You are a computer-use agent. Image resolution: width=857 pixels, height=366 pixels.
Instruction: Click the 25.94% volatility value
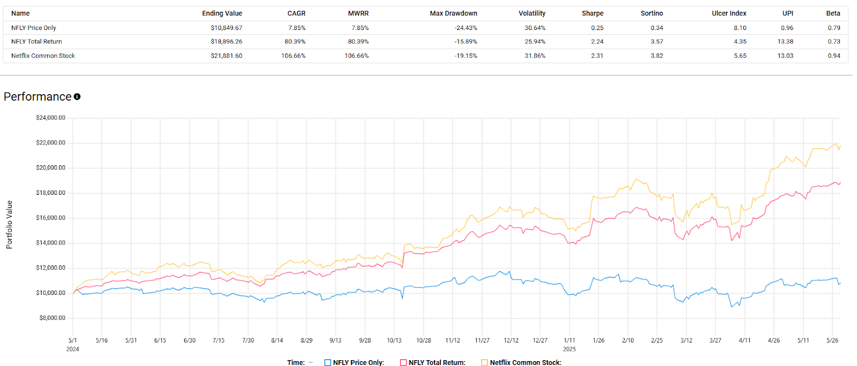coord(535,42)
